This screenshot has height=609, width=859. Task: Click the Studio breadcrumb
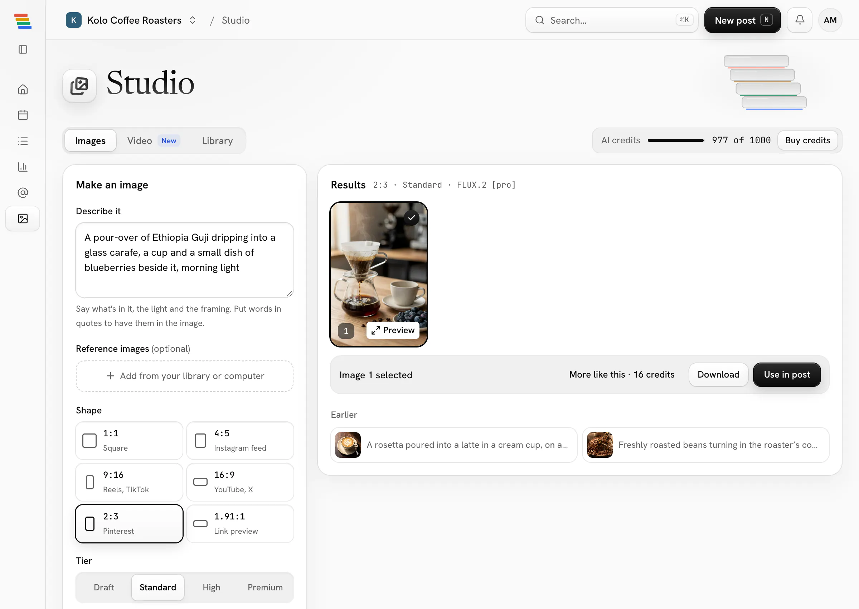click(x=236, y=20)
